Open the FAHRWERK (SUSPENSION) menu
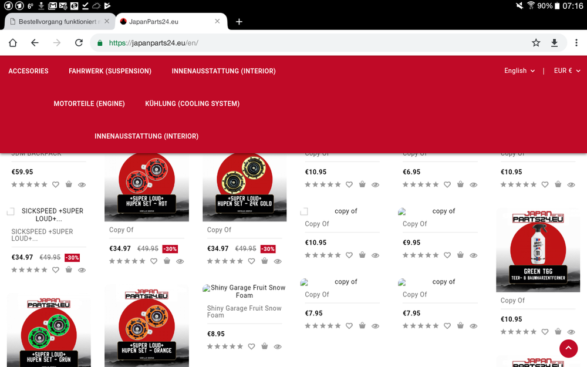 pos(110,71)
